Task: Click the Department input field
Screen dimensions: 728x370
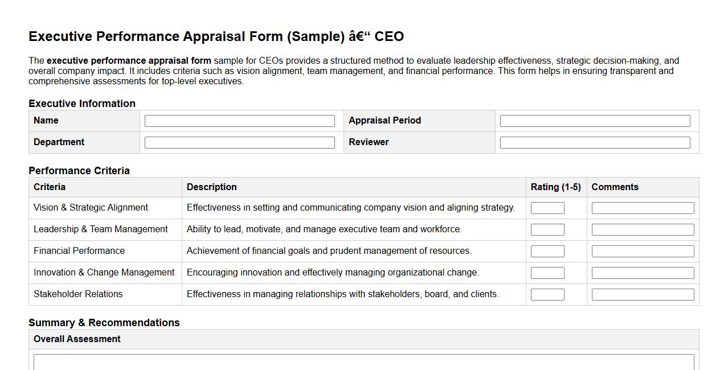Action: pyautogui.click(x=240, y=142)
